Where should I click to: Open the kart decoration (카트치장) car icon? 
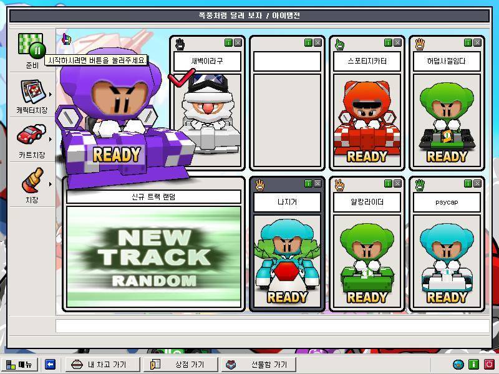click(x=31, y=135)
